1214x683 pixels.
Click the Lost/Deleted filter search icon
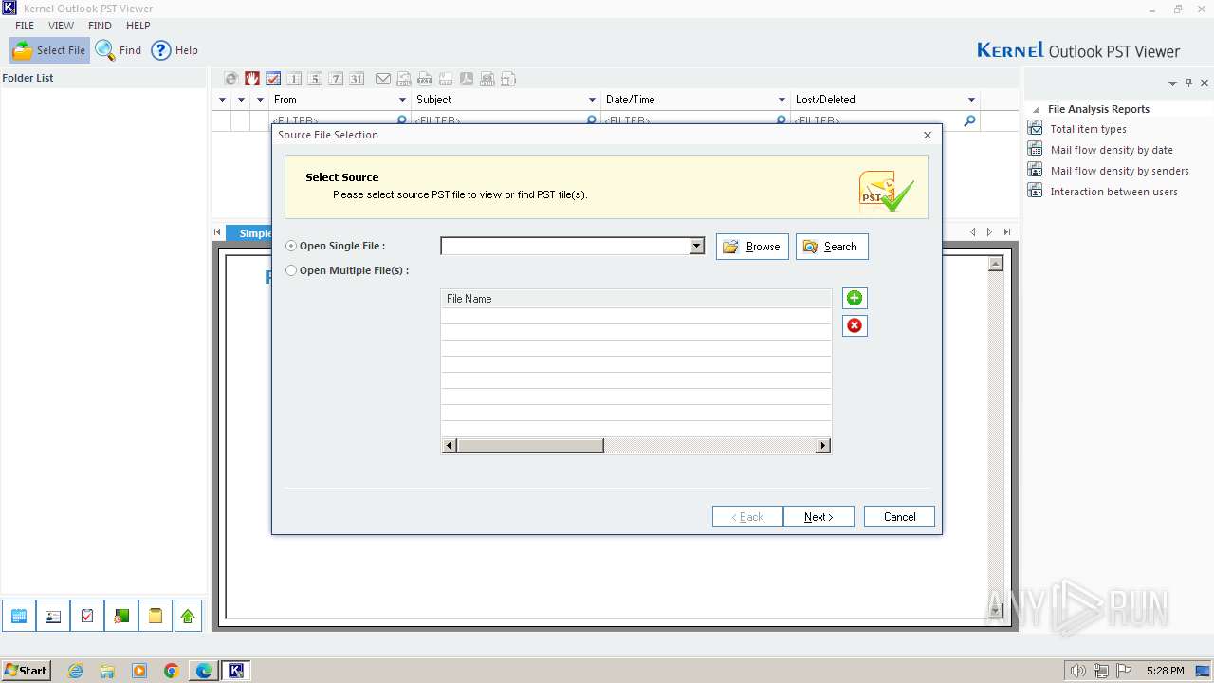tap(969, 121)
